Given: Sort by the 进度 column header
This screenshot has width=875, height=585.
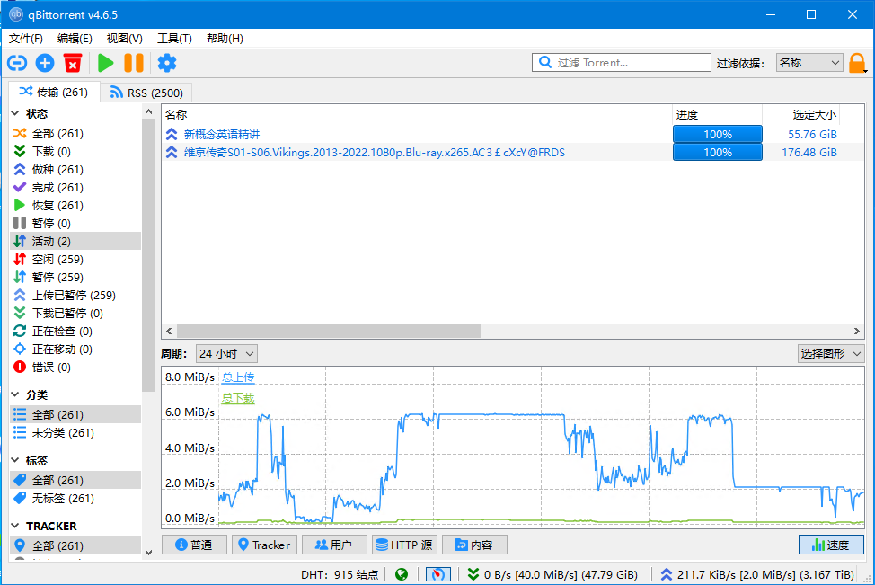Looking at the screenshot, I should 717,114.
